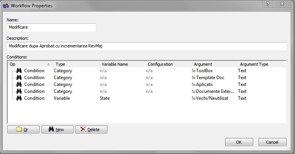295x154 pixels.
Task: Click the Workflow Properties title bar icon
Action: (x=6, y=6)
